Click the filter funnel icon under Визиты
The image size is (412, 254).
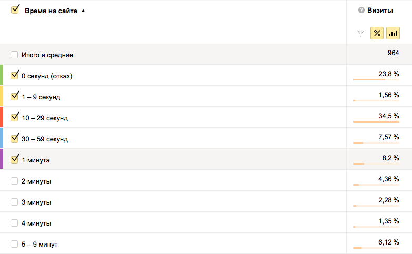pos(360,33)
